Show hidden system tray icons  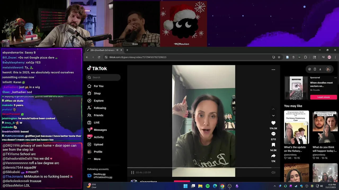pos(275,186)
